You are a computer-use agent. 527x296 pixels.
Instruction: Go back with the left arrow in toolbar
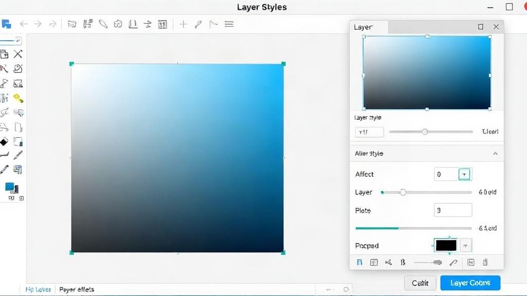(x=24, y=24)
